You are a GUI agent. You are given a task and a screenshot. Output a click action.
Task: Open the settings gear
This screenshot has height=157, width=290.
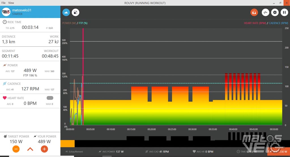[275, 12]
